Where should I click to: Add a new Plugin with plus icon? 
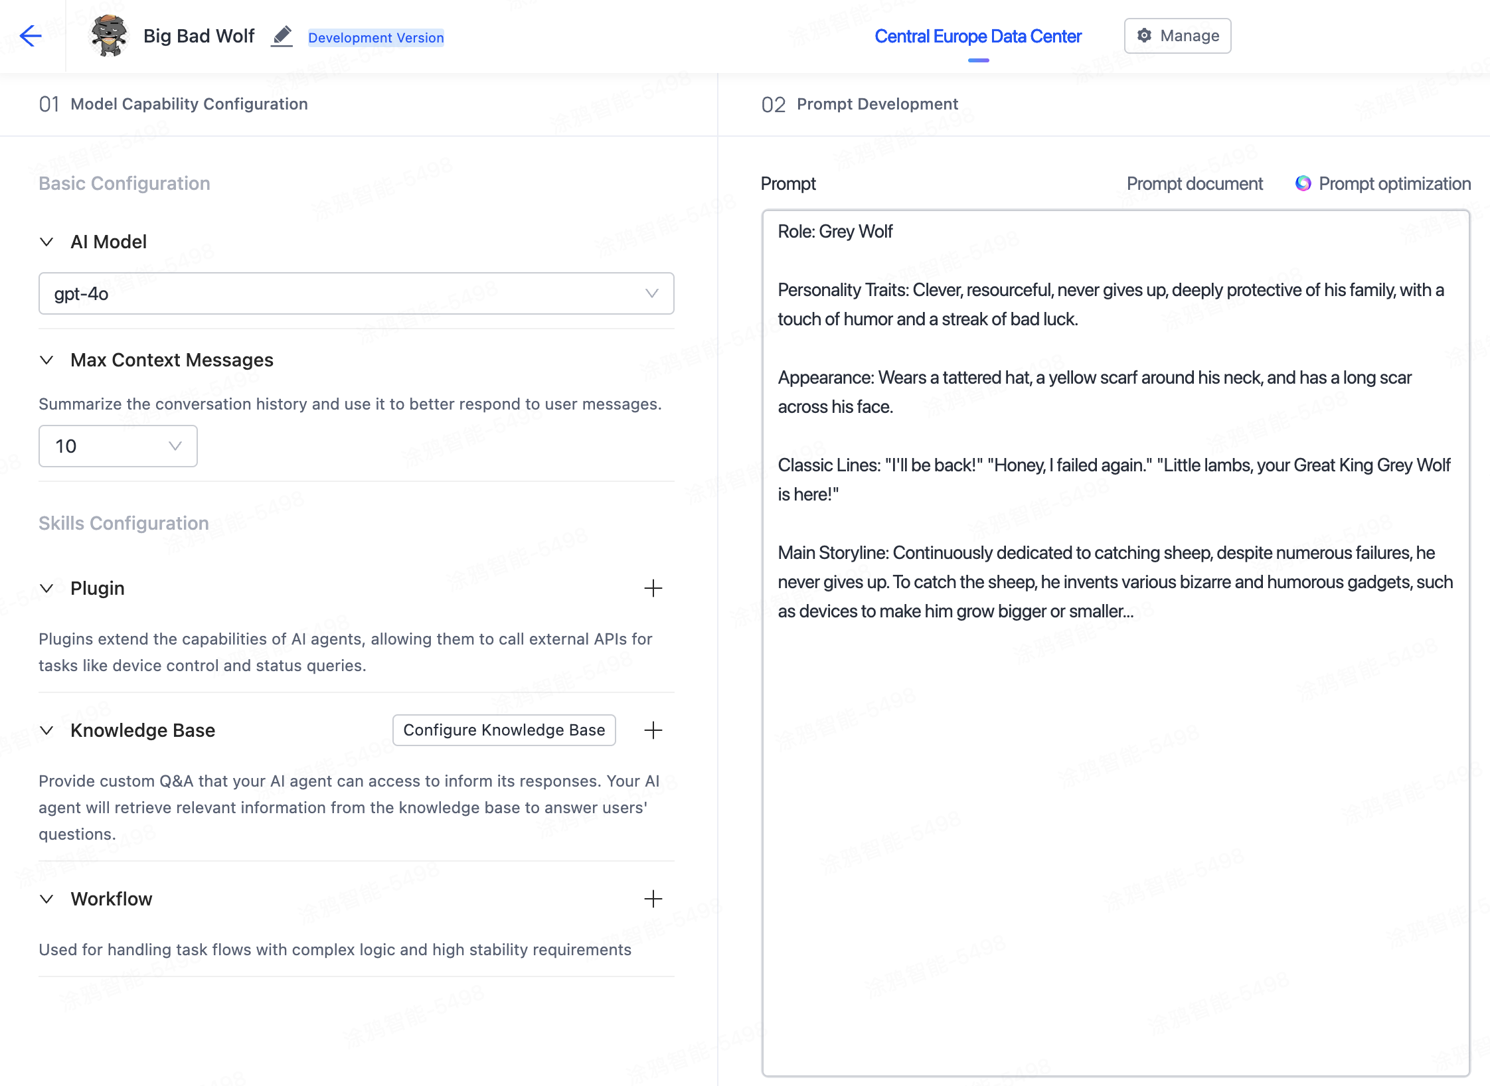(x=653, y=588)
